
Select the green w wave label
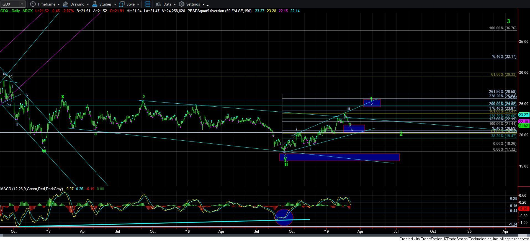click(x=44, y=151)
